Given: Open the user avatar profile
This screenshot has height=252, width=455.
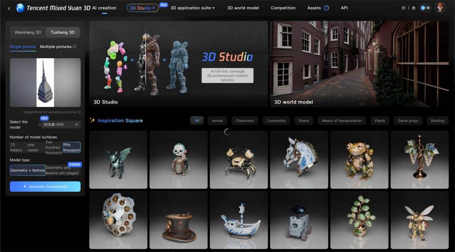Looking at the screenshot, I should pyautogui.click(x=440, y=8).
